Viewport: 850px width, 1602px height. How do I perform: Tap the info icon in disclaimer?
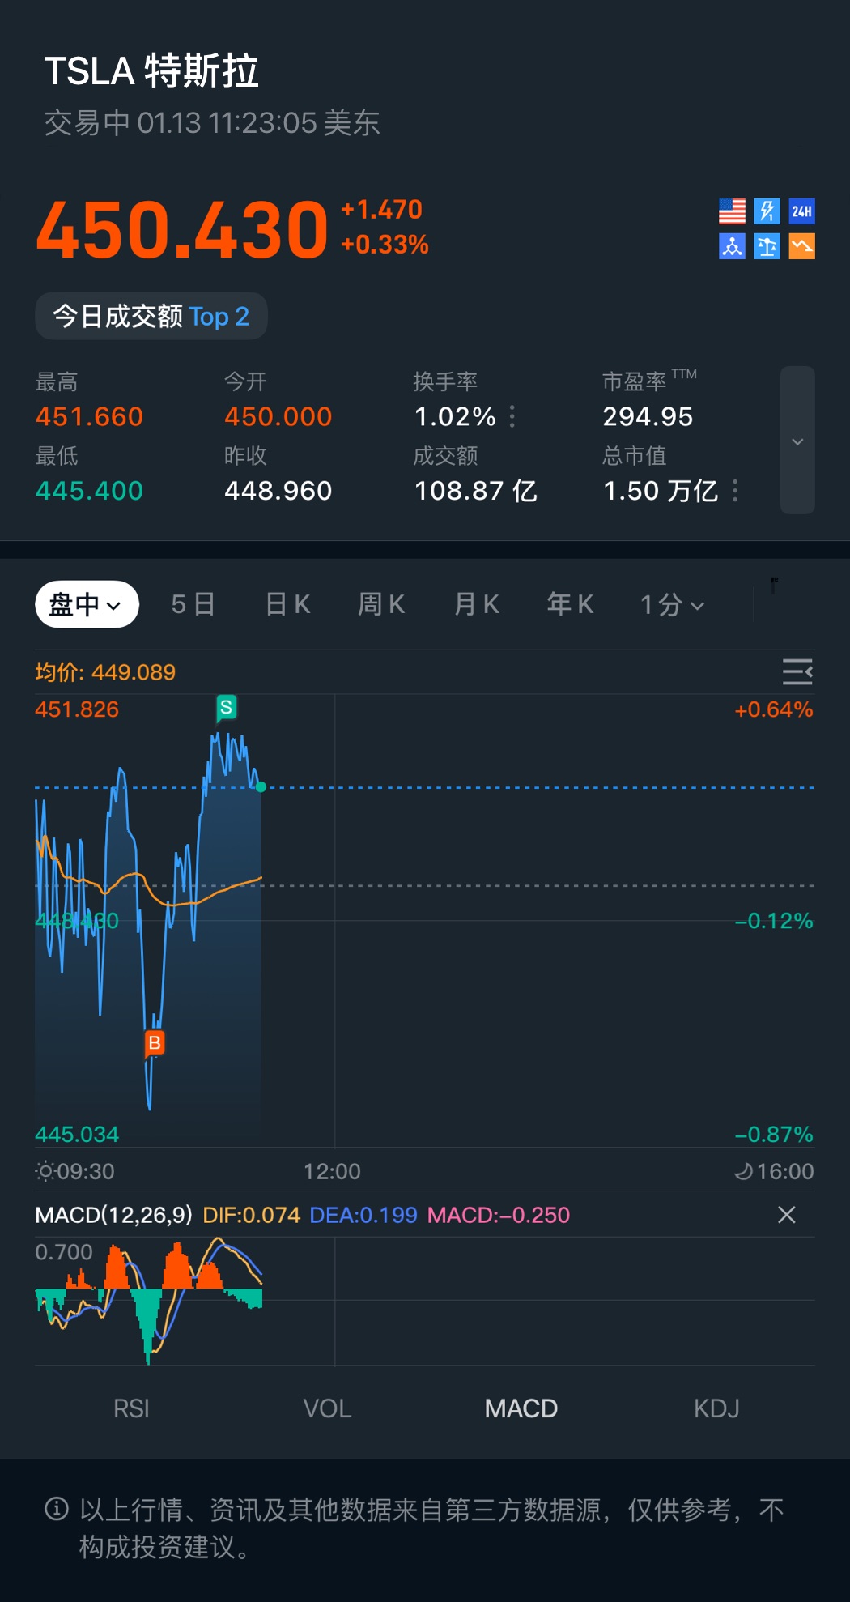click(57, 1509)
